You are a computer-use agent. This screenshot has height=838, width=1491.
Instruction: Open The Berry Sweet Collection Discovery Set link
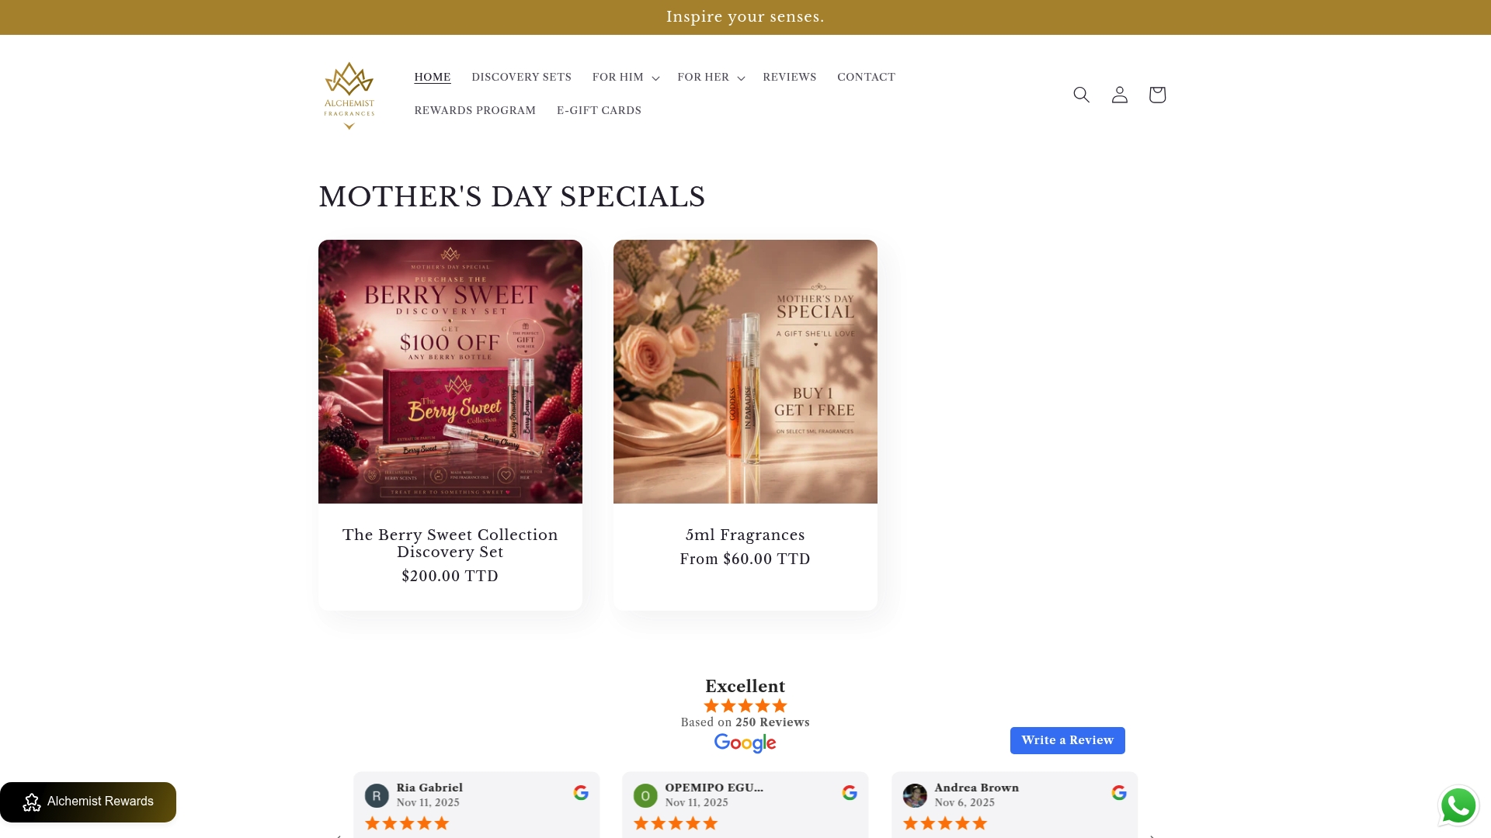pyautogui.click(x=450, y=543)
